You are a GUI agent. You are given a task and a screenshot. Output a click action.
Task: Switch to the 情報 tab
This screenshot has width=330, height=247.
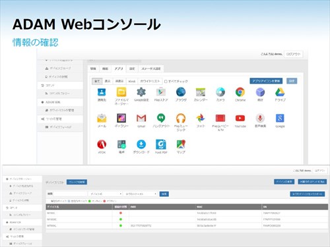93,69
